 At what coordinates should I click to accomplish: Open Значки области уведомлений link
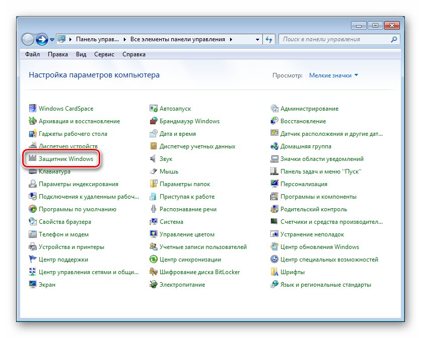point(322,159)
